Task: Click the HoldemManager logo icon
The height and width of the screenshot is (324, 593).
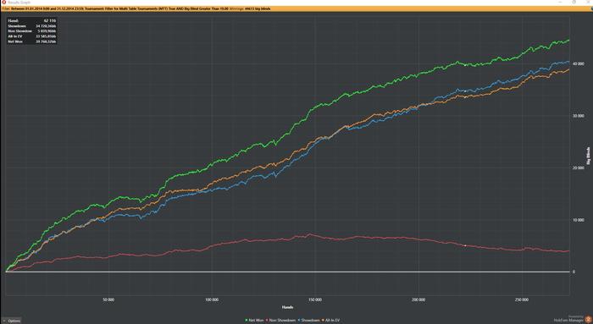Action: click(588, 320)
